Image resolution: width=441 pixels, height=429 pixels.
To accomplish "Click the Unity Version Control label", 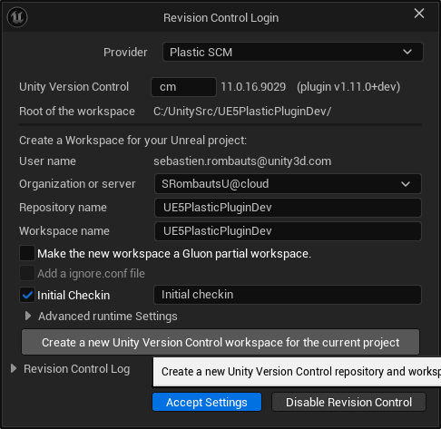I will coord(74,87).
